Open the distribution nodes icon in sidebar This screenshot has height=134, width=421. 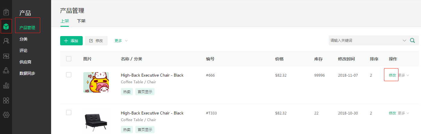[6, 71]
